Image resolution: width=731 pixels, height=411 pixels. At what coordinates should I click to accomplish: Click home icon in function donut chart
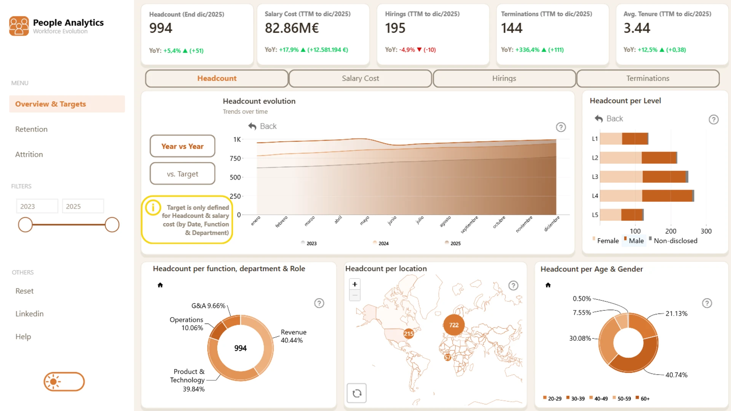(x=160, y=285)
